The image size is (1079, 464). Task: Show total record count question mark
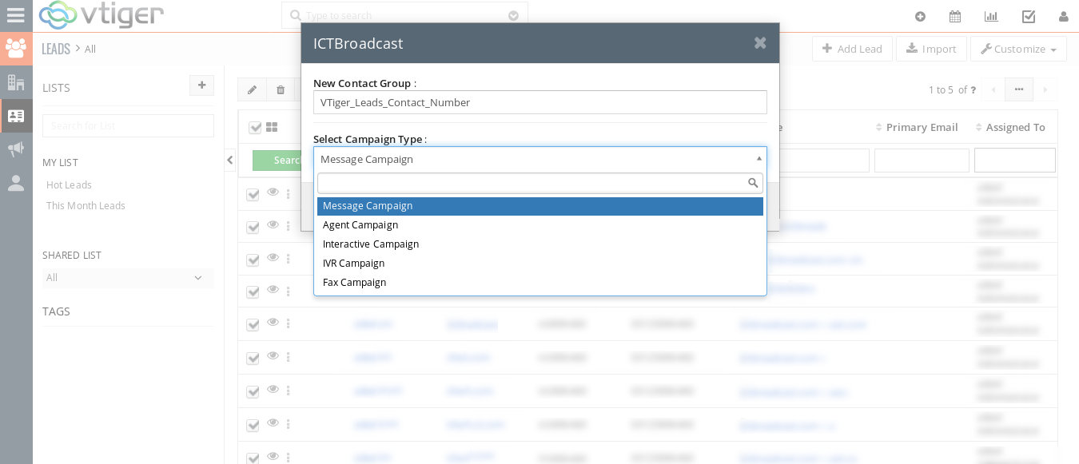973,90
